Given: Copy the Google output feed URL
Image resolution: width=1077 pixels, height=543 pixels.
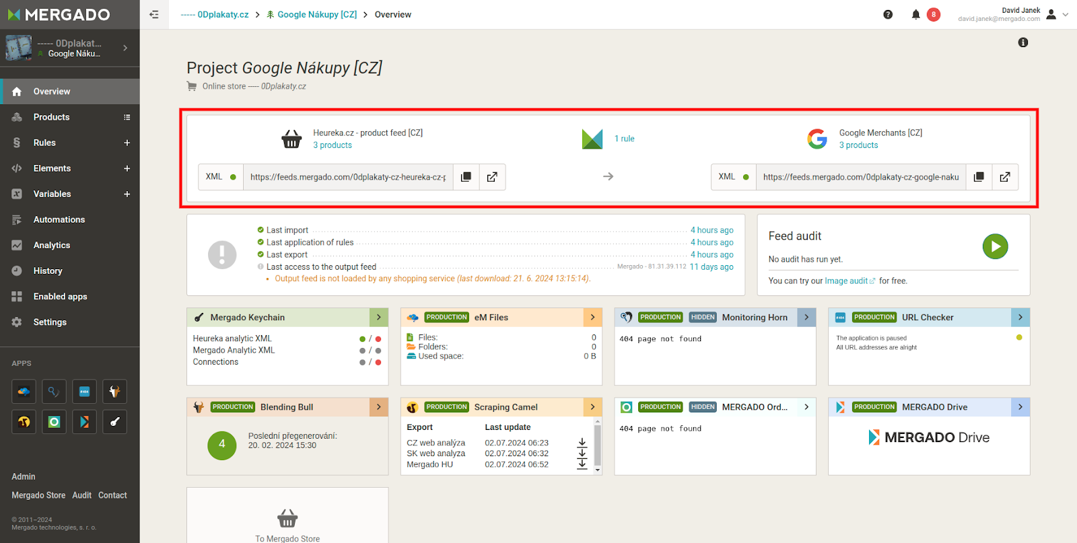Looking at the screenshot, I should [979, 177].
